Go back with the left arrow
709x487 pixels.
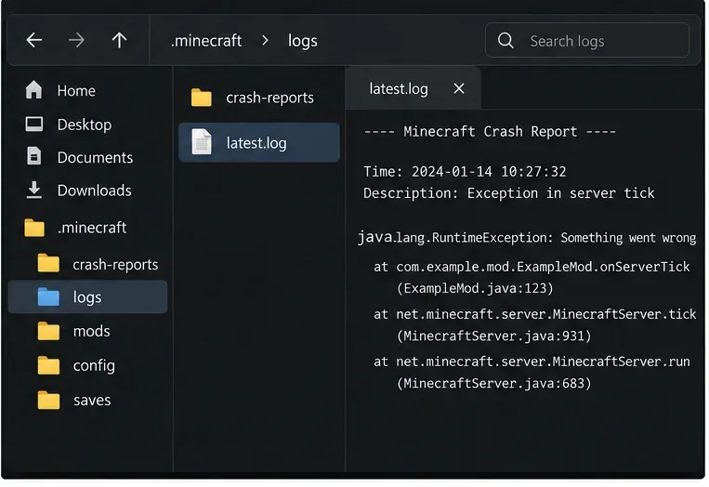[34, 40]
